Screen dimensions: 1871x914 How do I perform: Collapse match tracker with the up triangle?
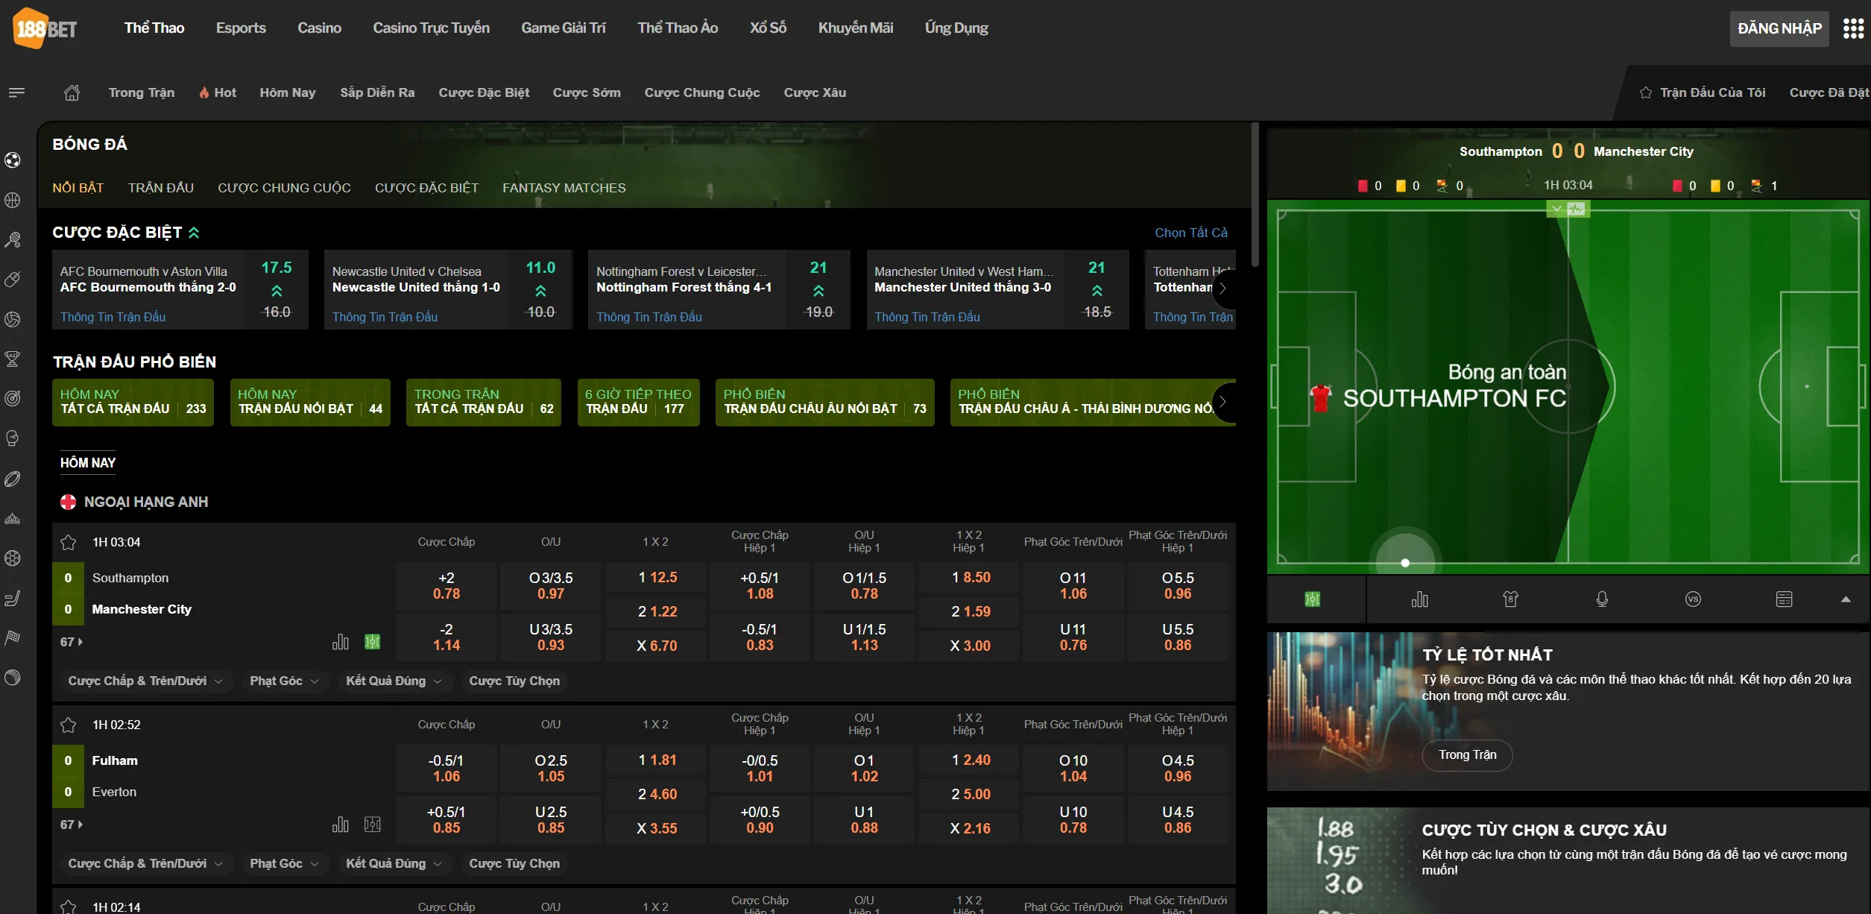pos(1846,599)
